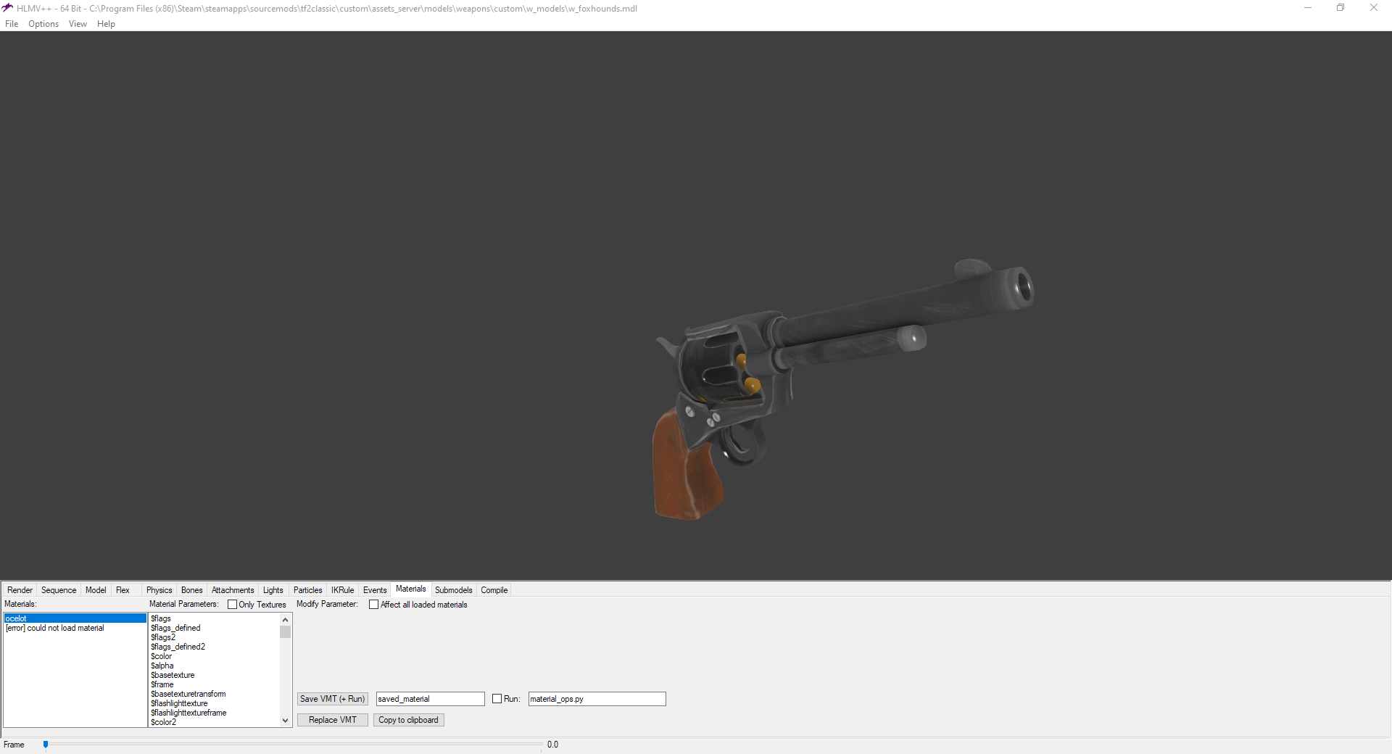Select the $flags_defined parameter
Image resolution: width=1392 pixels, height=754 pixels.
coord(214,628)
